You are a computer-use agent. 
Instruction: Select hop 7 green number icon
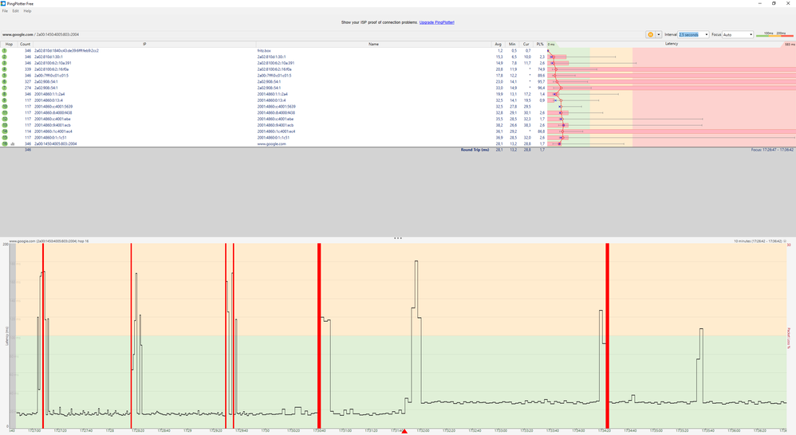tap(5, 88)
